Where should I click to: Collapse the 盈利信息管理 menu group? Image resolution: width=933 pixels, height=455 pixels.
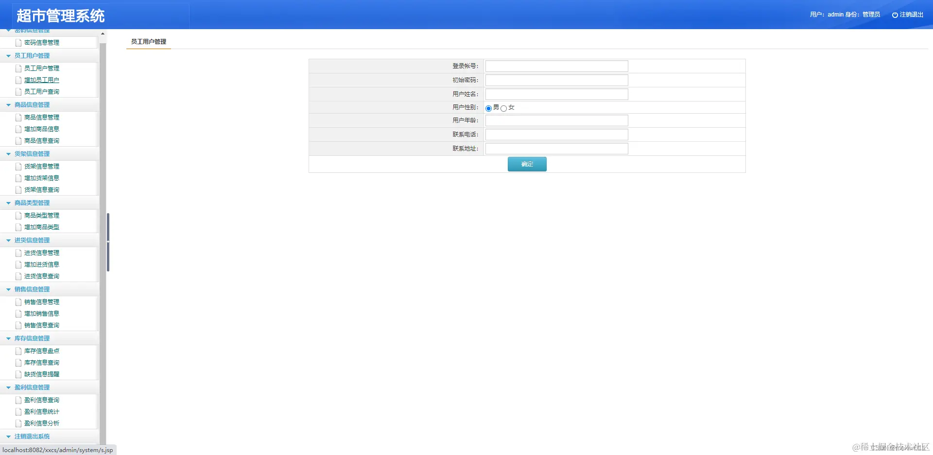(x=8, y=388)
